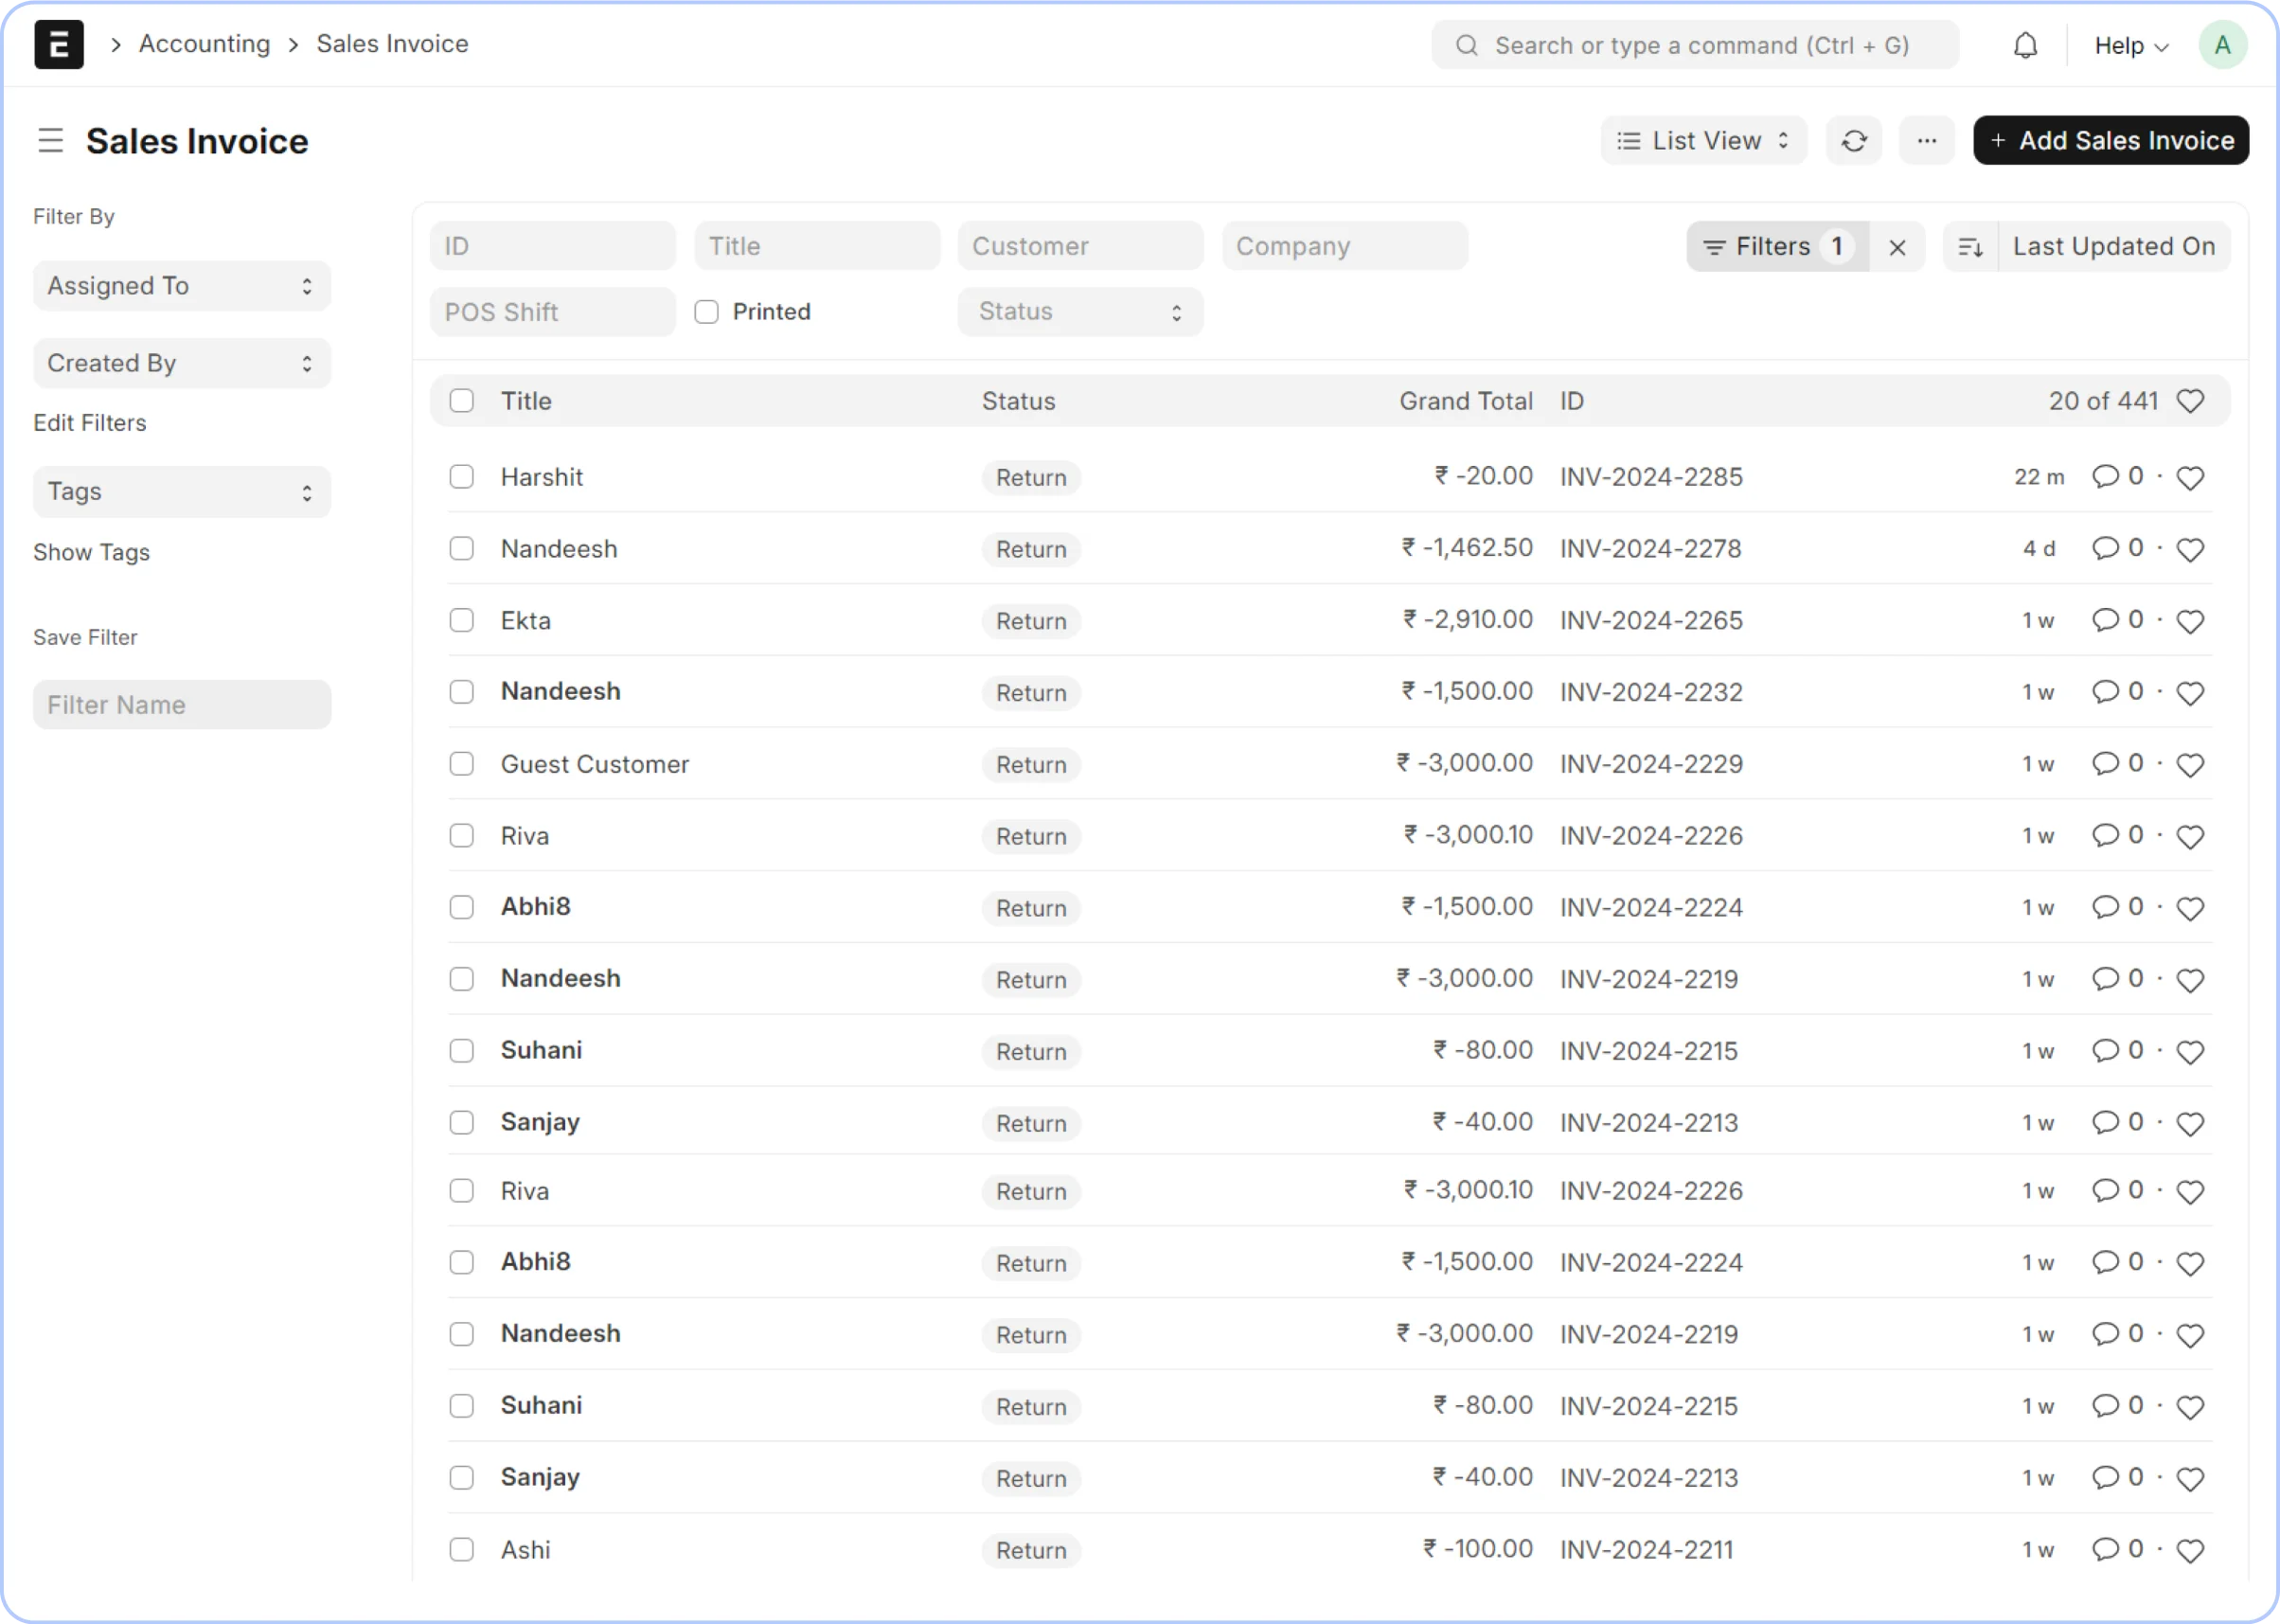Open the Help menu
2280x1624 pixels.
pyautogui.click(x=2130, y=46)
